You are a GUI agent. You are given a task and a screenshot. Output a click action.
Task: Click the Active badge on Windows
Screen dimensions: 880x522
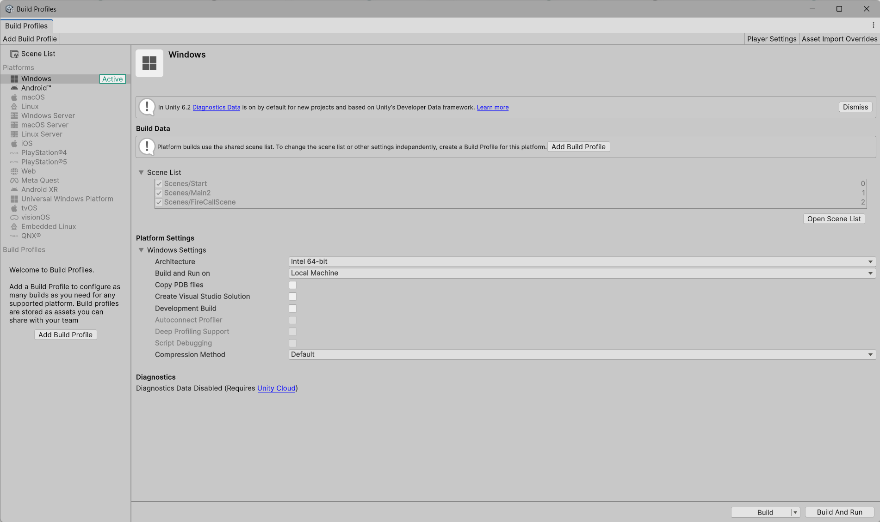112,79
